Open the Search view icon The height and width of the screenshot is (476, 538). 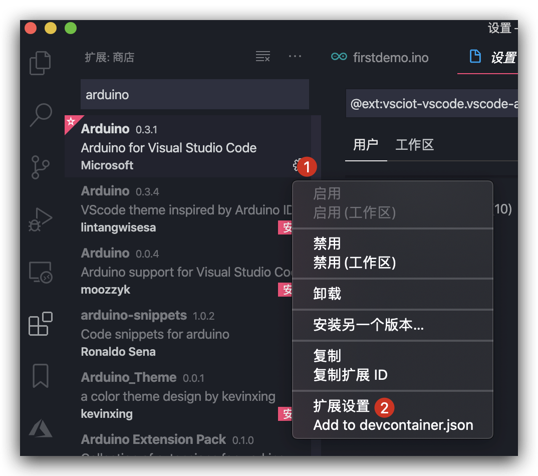coord(41,115)
